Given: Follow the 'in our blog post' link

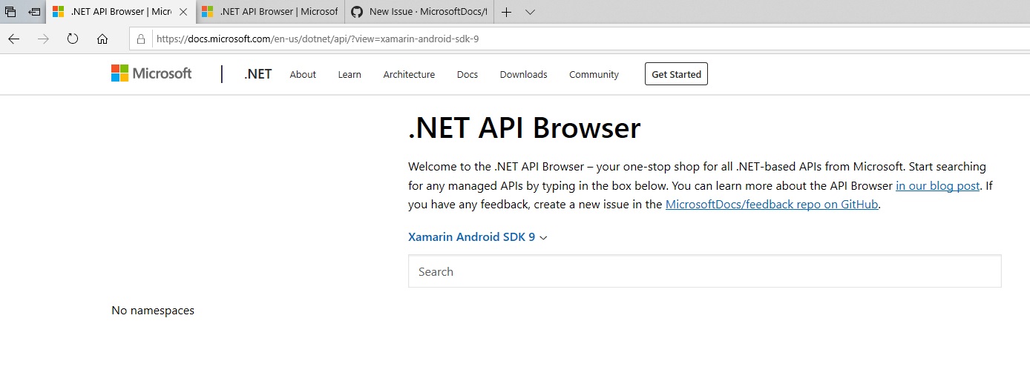Looking at the screenshot, I should [938, 186].
